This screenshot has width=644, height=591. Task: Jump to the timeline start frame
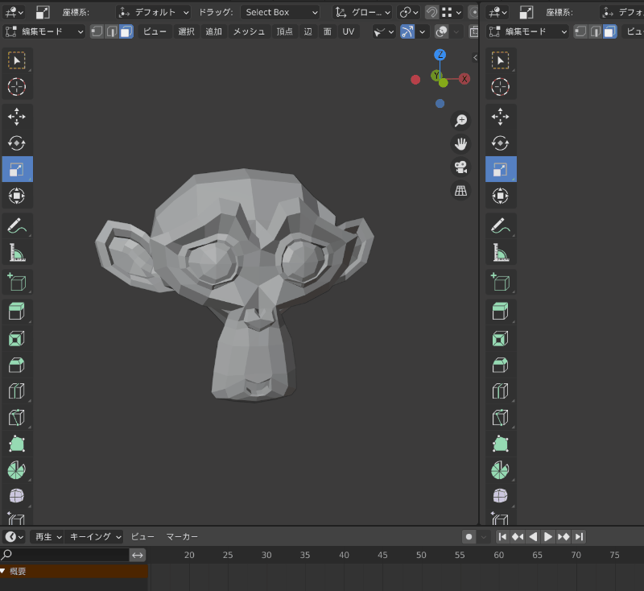point(502,537)
